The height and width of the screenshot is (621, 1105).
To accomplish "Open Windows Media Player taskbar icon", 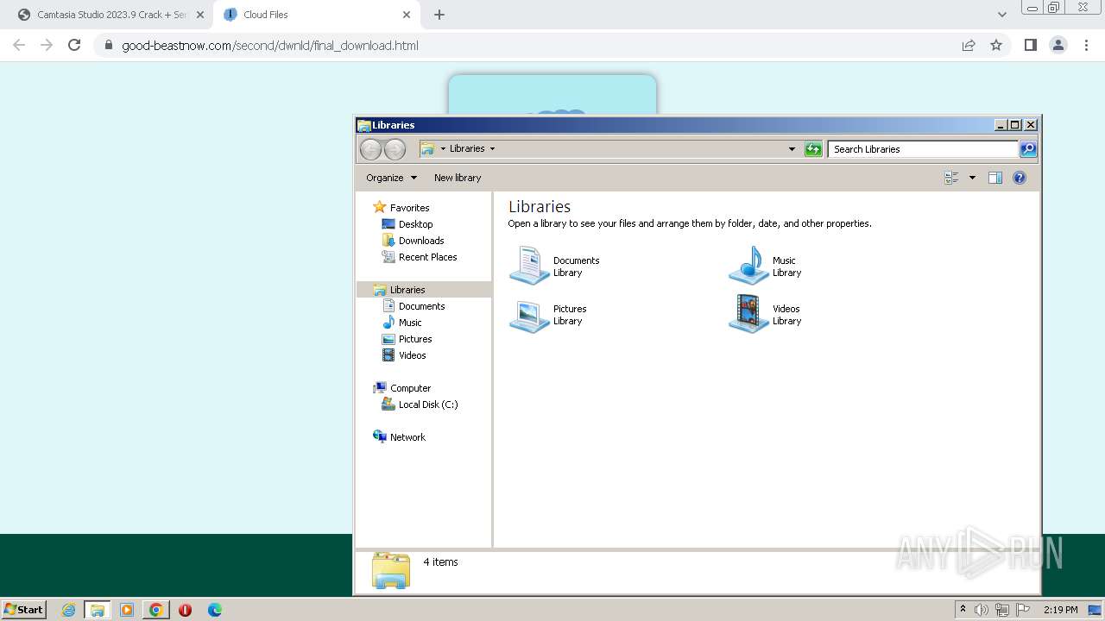I will pyautogui.click(x=127, y=610).
